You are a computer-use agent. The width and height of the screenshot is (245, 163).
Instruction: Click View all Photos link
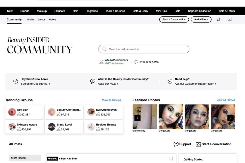pos(226,100)
